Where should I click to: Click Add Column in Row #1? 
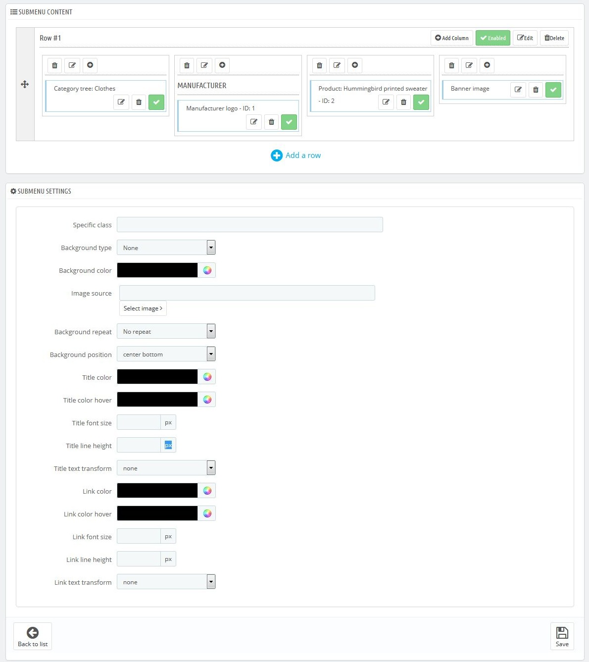coord(452,38)
